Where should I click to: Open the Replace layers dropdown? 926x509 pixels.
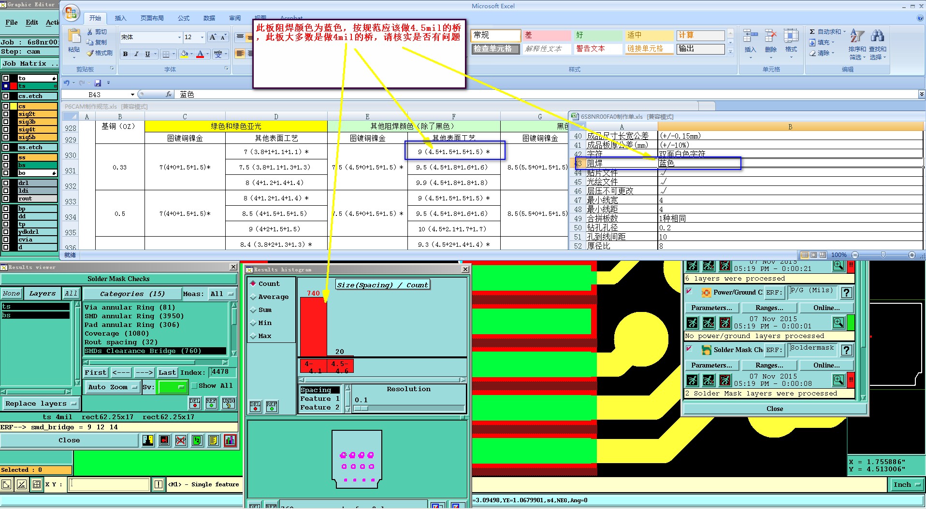41,403
